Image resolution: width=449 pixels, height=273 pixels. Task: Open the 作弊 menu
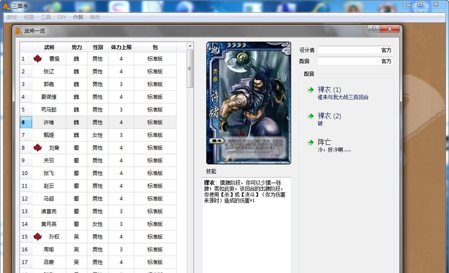click(78, 17)
